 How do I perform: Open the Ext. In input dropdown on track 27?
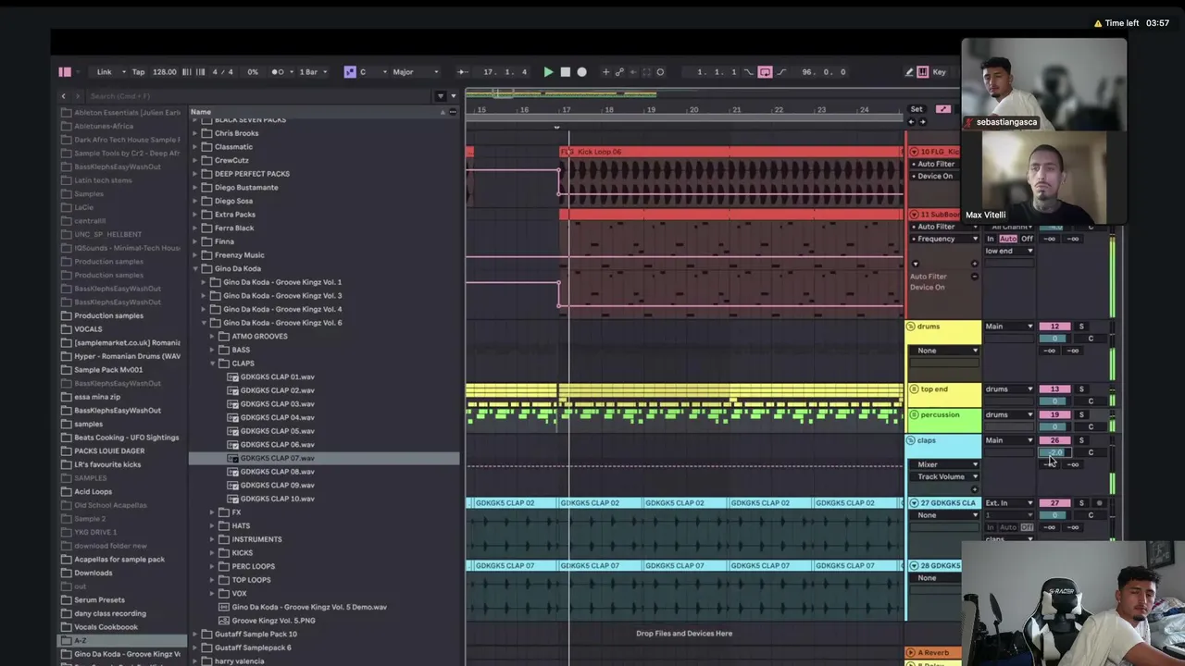point(1009,503)
